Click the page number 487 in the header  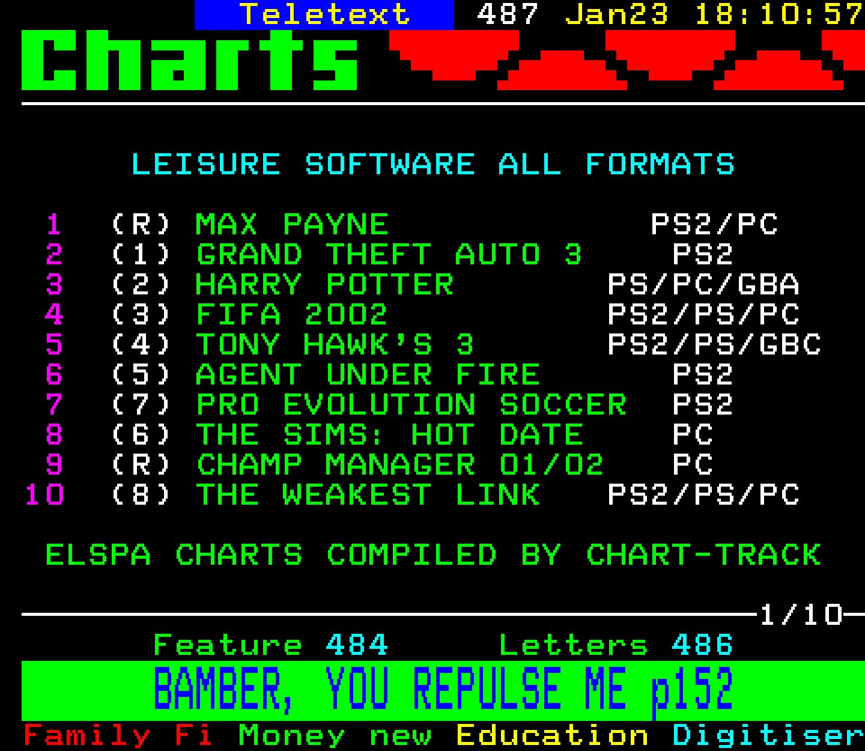click(x=508, y=14)
